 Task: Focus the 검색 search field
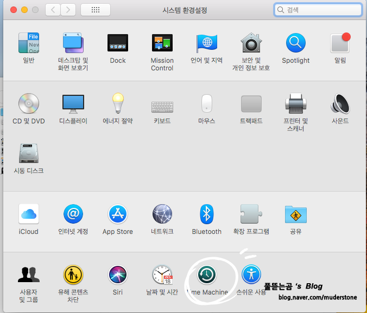click(x=318, y=10)
